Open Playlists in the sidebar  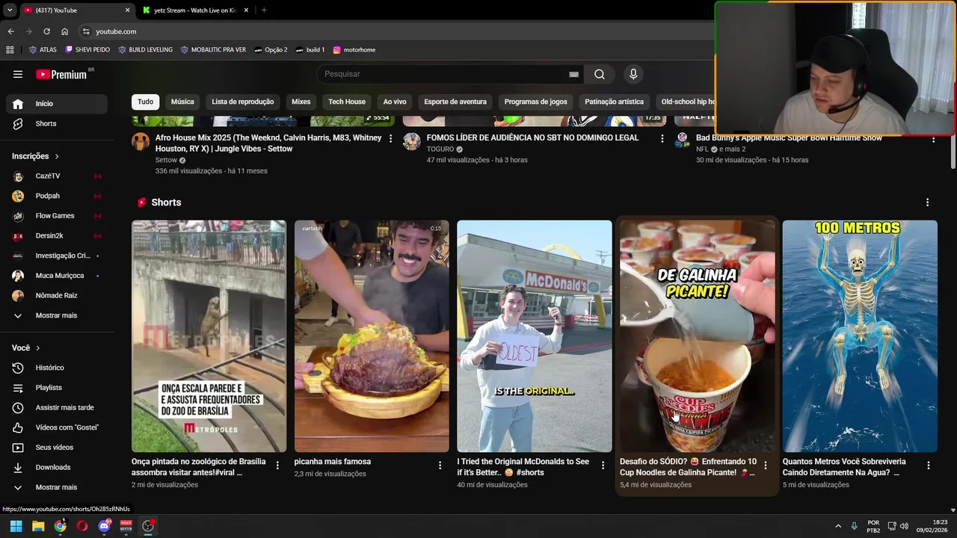pyautogui.click(x=57, y=388)
